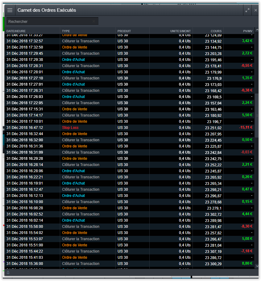This screenshot has height=281, width=261.
Task: Expand the order book window to fullscreen
Action: 247,10
